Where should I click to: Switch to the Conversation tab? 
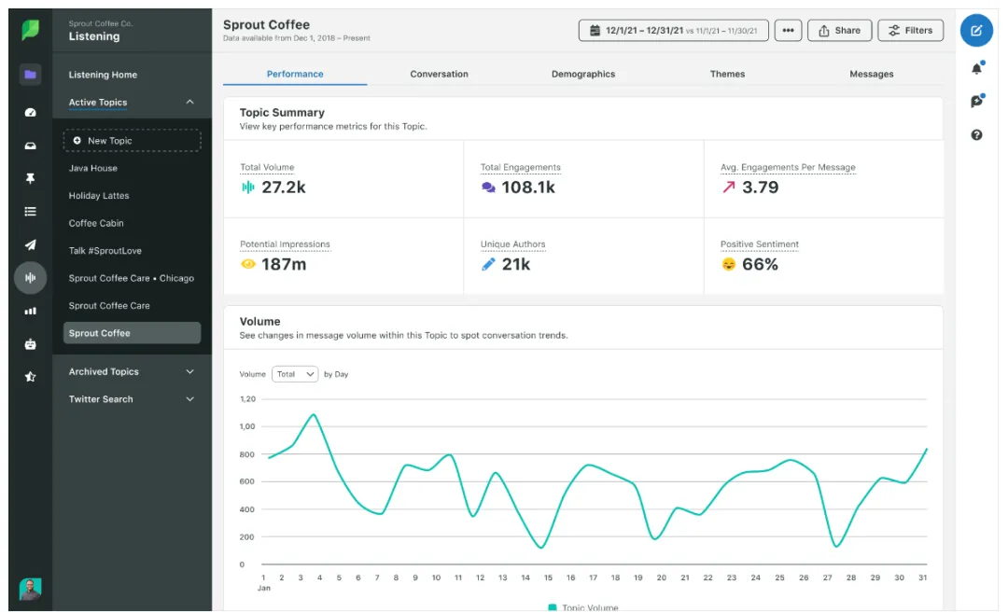tap(439, 74)
